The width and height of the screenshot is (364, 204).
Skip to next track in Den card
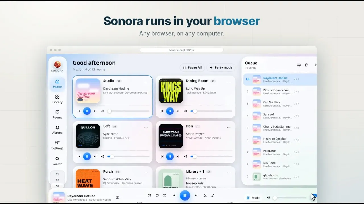coord(178,156)
